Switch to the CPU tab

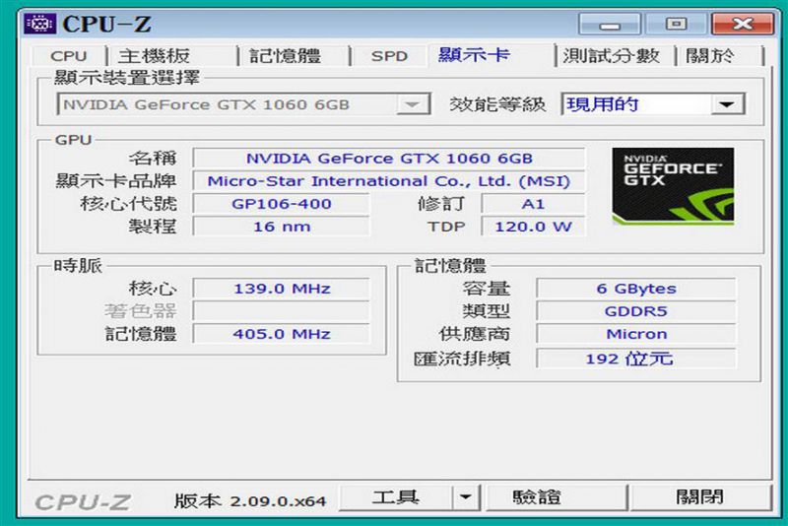(x=69, y=56)
